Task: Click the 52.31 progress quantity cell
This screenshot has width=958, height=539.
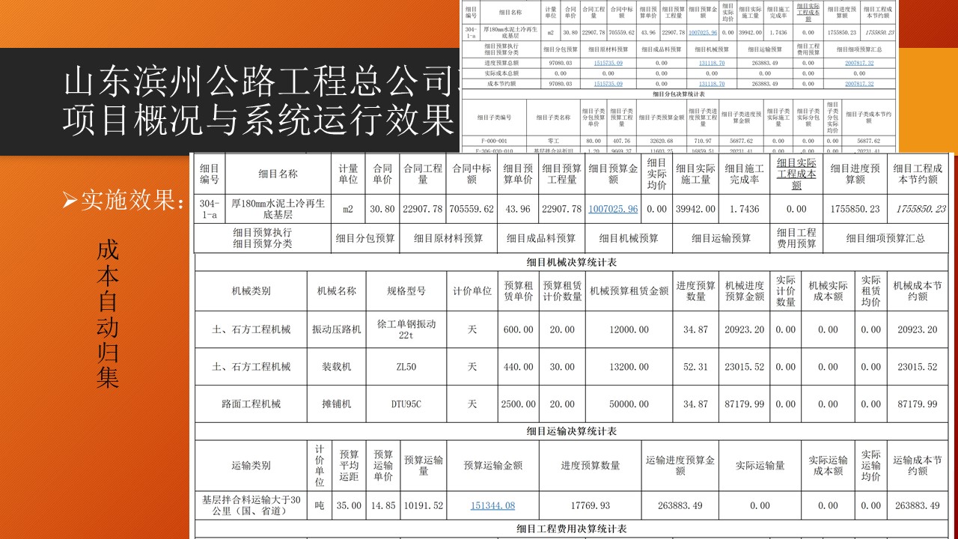Action: 696,367
